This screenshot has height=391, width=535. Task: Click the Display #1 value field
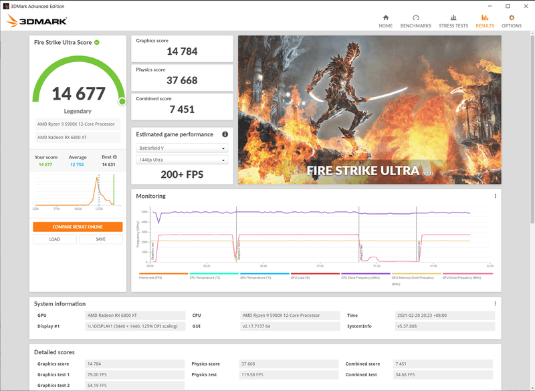[x=135, y=326]
